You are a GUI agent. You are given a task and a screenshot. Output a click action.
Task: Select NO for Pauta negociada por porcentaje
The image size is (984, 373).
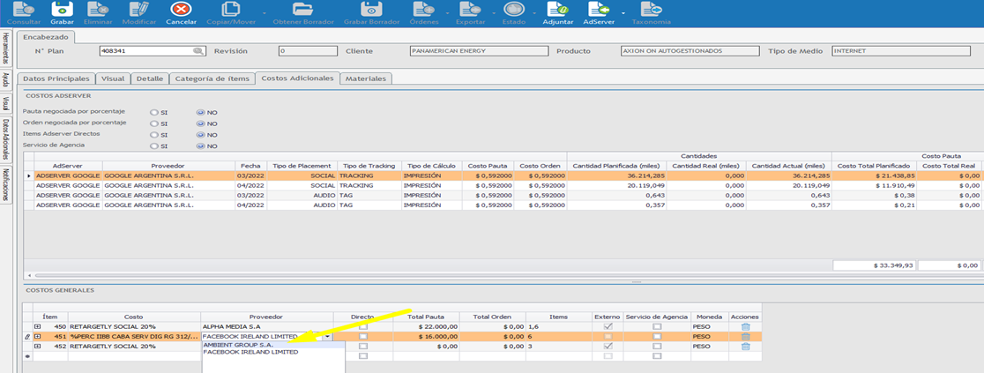(200, 112)
